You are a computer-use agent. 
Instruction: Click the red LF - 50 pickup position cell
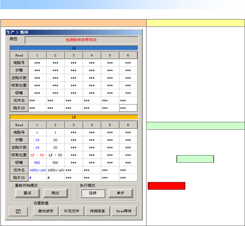point(37,155)
